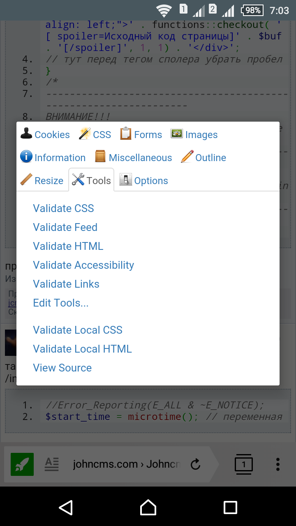This screenshot has height=526, width=296.
Task: Open the Cookies tab
Action: tap(45, 135)
